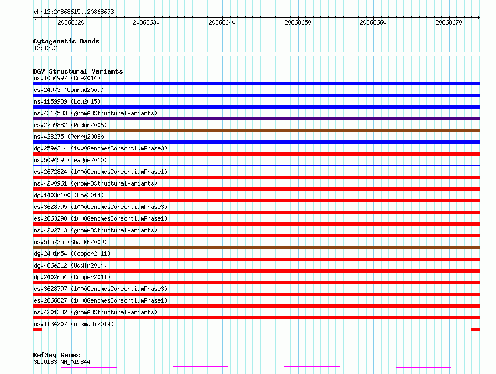Click the blue bar under nsv1054997
The height and width of the screenshot is (374, 496).
[x=256, y=84]
